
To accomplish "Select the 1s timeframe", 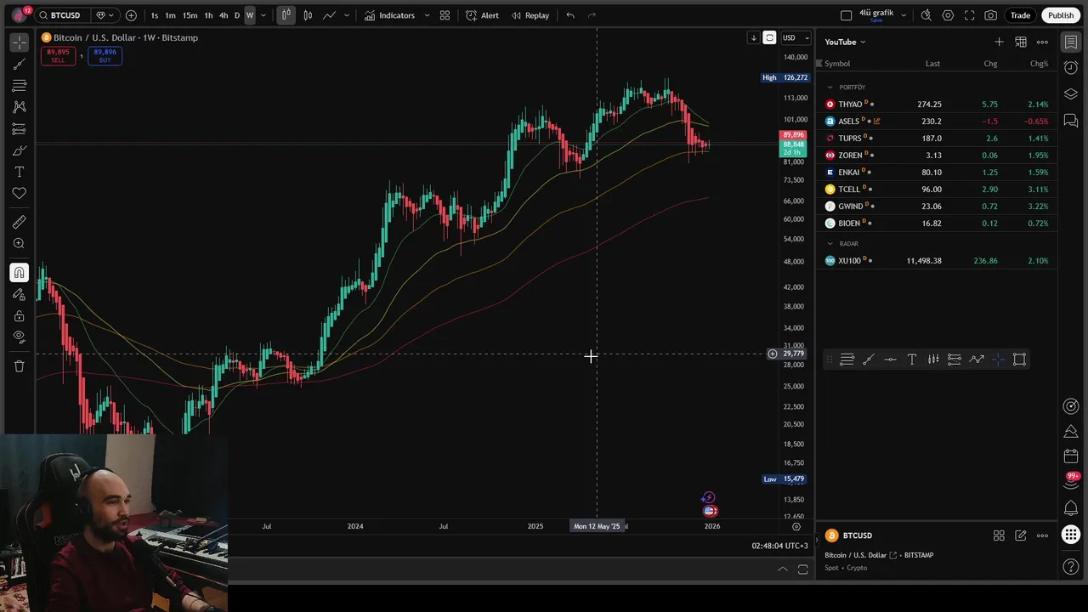I will 154,15.
